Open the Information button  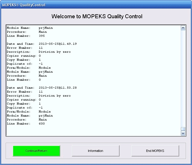pyautogui.click(x=96, y=151)
